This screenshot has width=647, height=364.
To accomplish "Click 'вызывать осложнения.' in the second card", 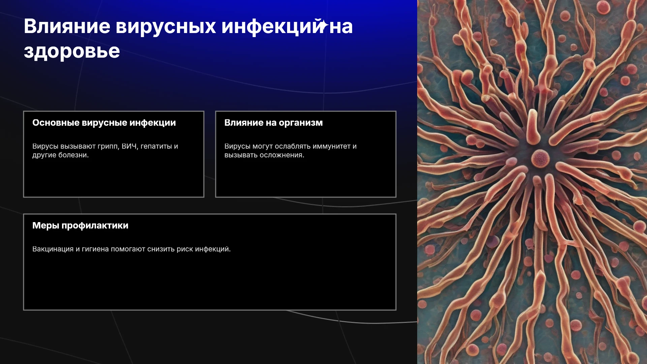I will pos(264,155).
